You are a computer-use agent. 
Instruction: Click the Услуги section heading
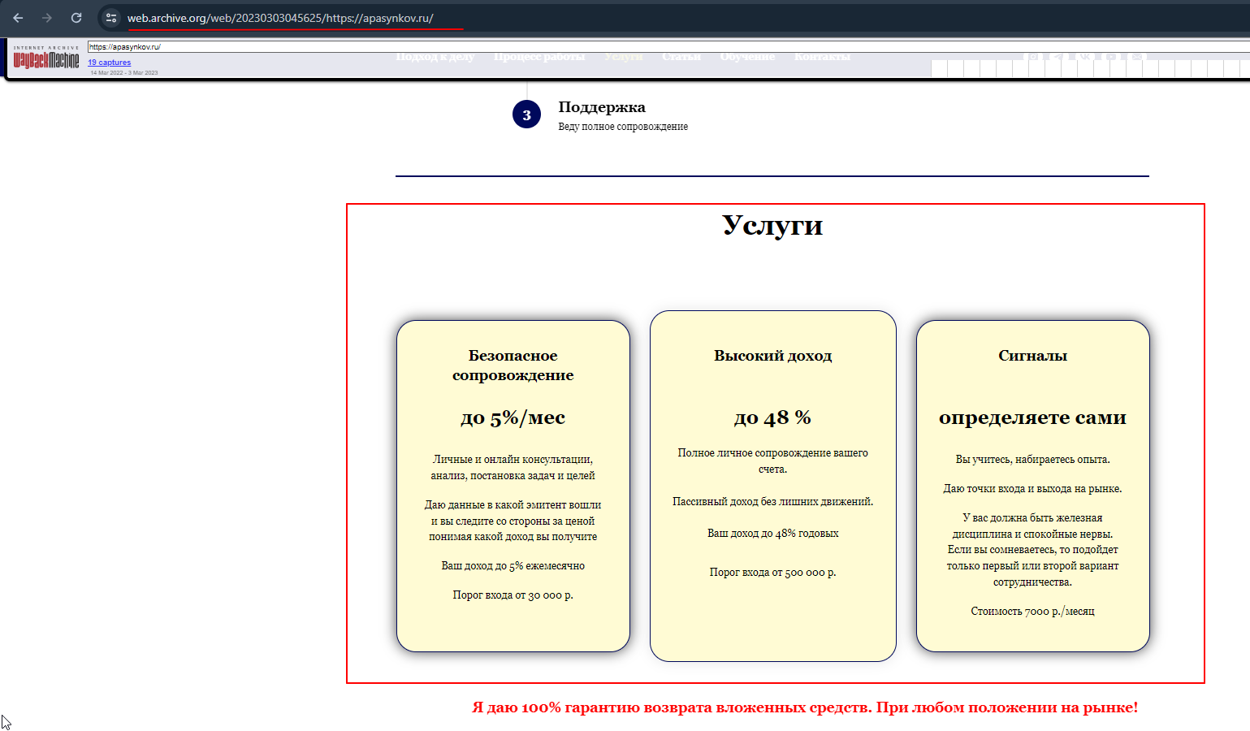pos(772,225)
